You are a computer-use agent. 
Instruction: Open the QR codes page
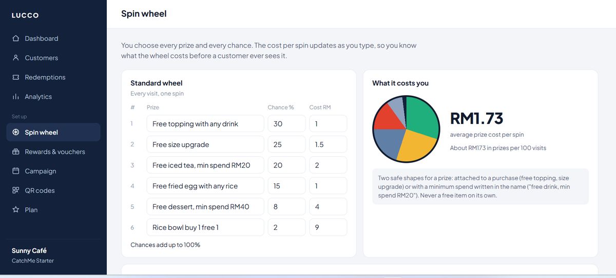tap(53, 190)
